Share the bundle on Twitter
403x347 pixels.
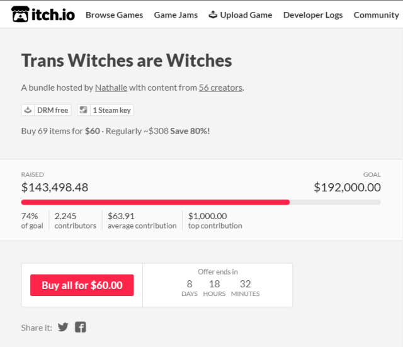[63, 327]
